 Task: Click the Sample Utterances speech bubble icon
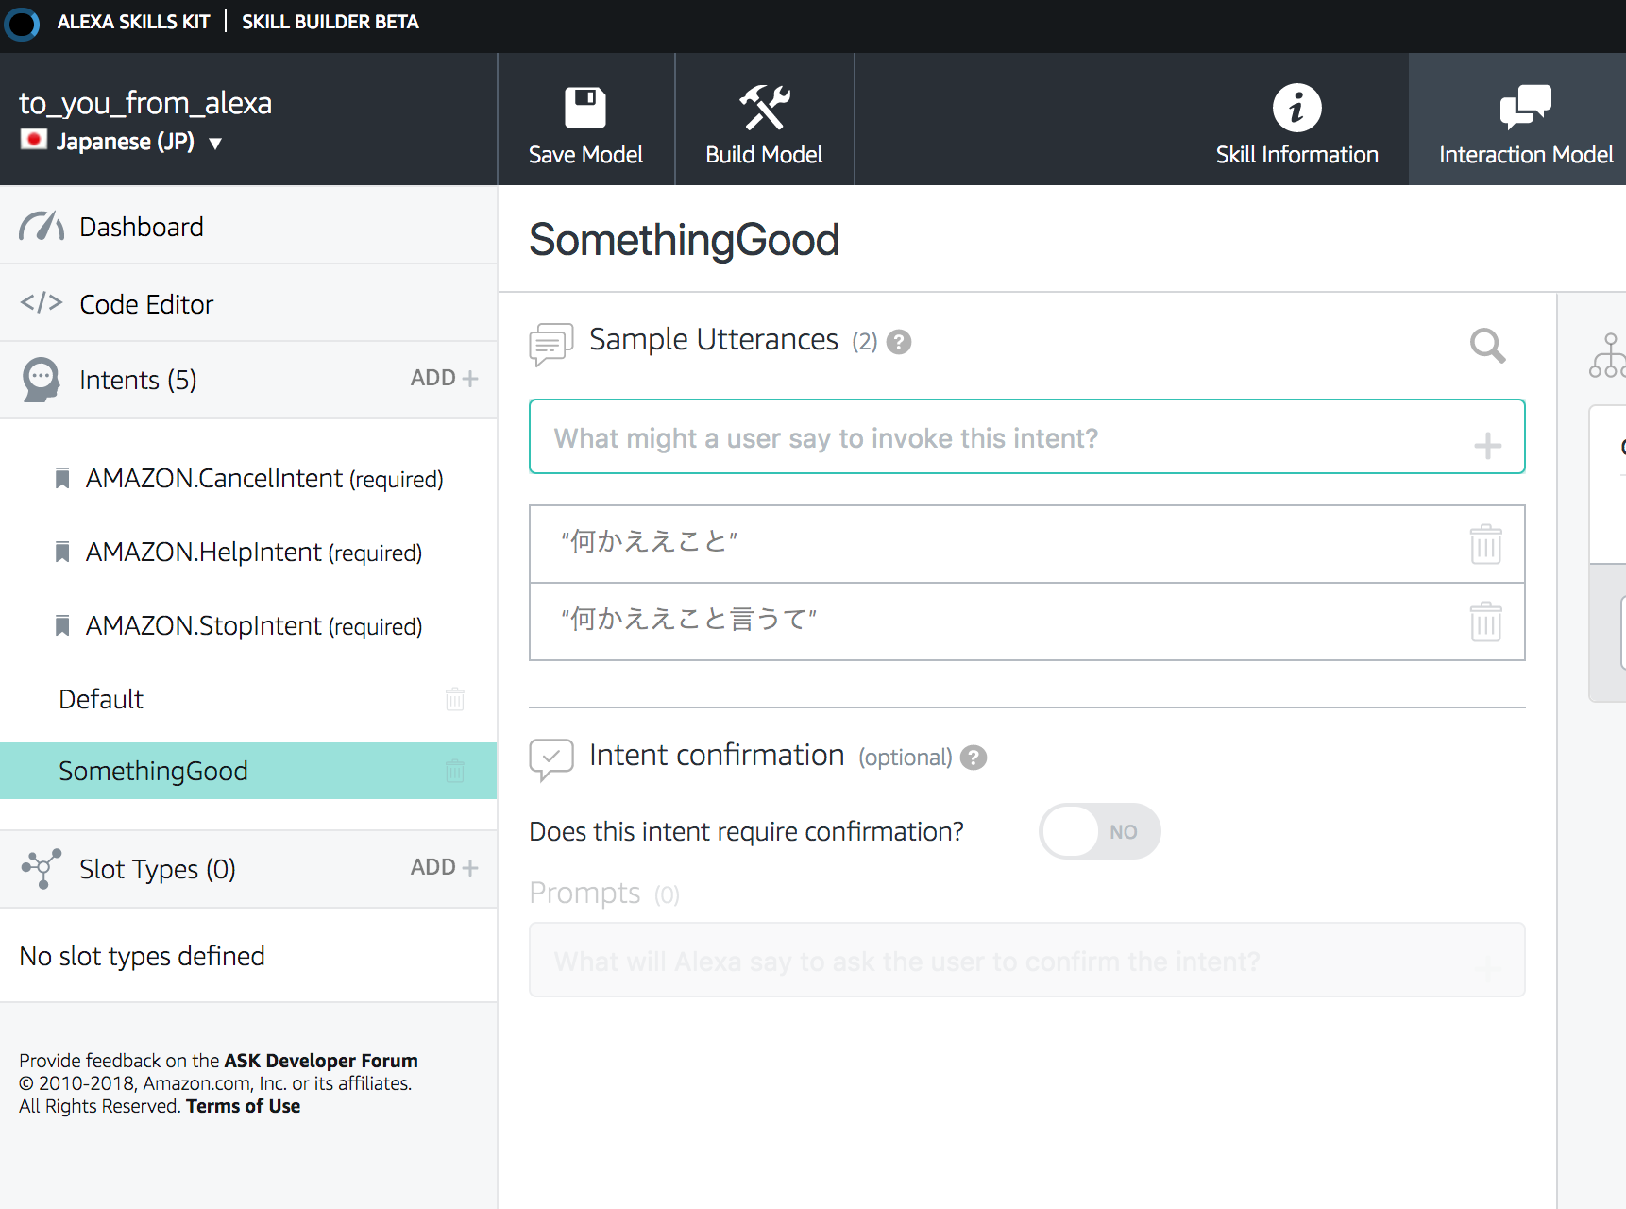tap(551, 344)
